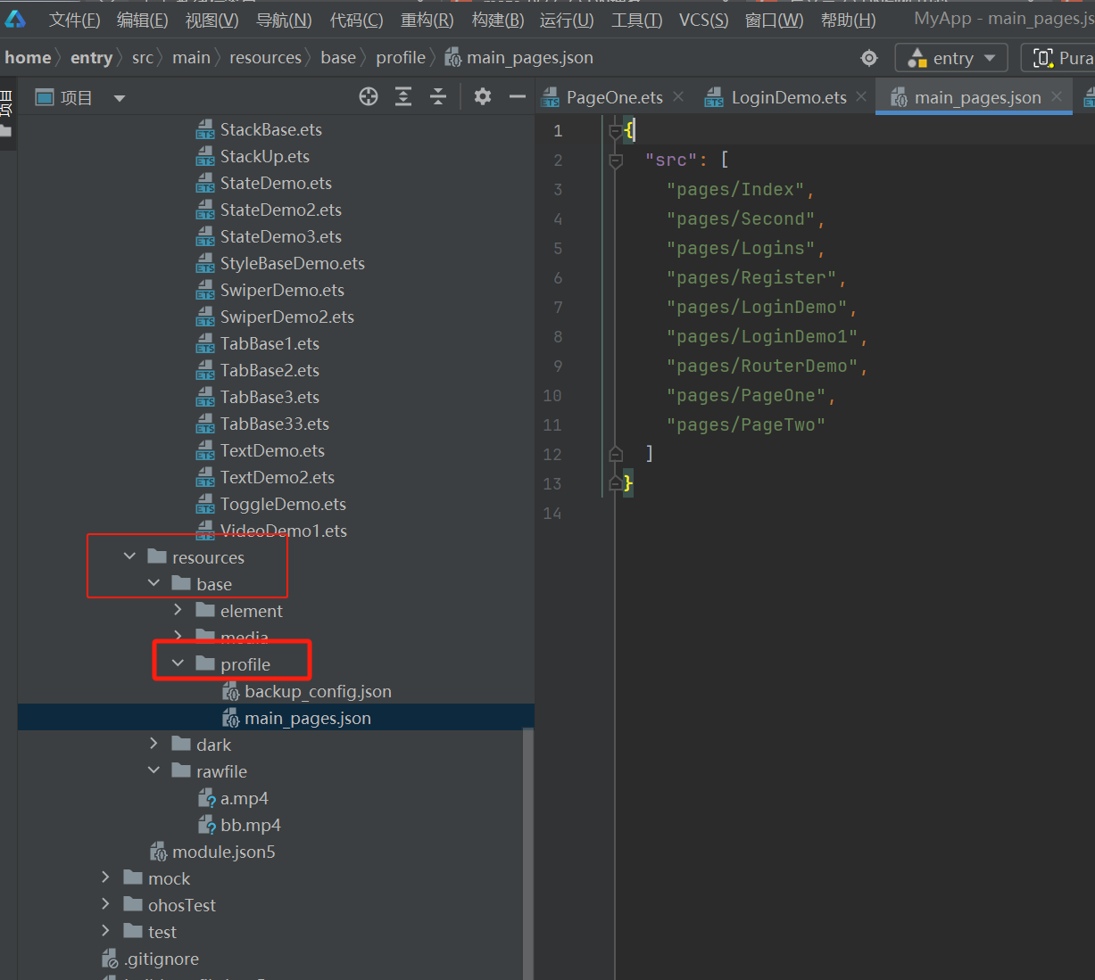Viewport: 1095px width, 980px height.
Task: Switch to the PageOne.ets tab
Action: coord(614,97)
